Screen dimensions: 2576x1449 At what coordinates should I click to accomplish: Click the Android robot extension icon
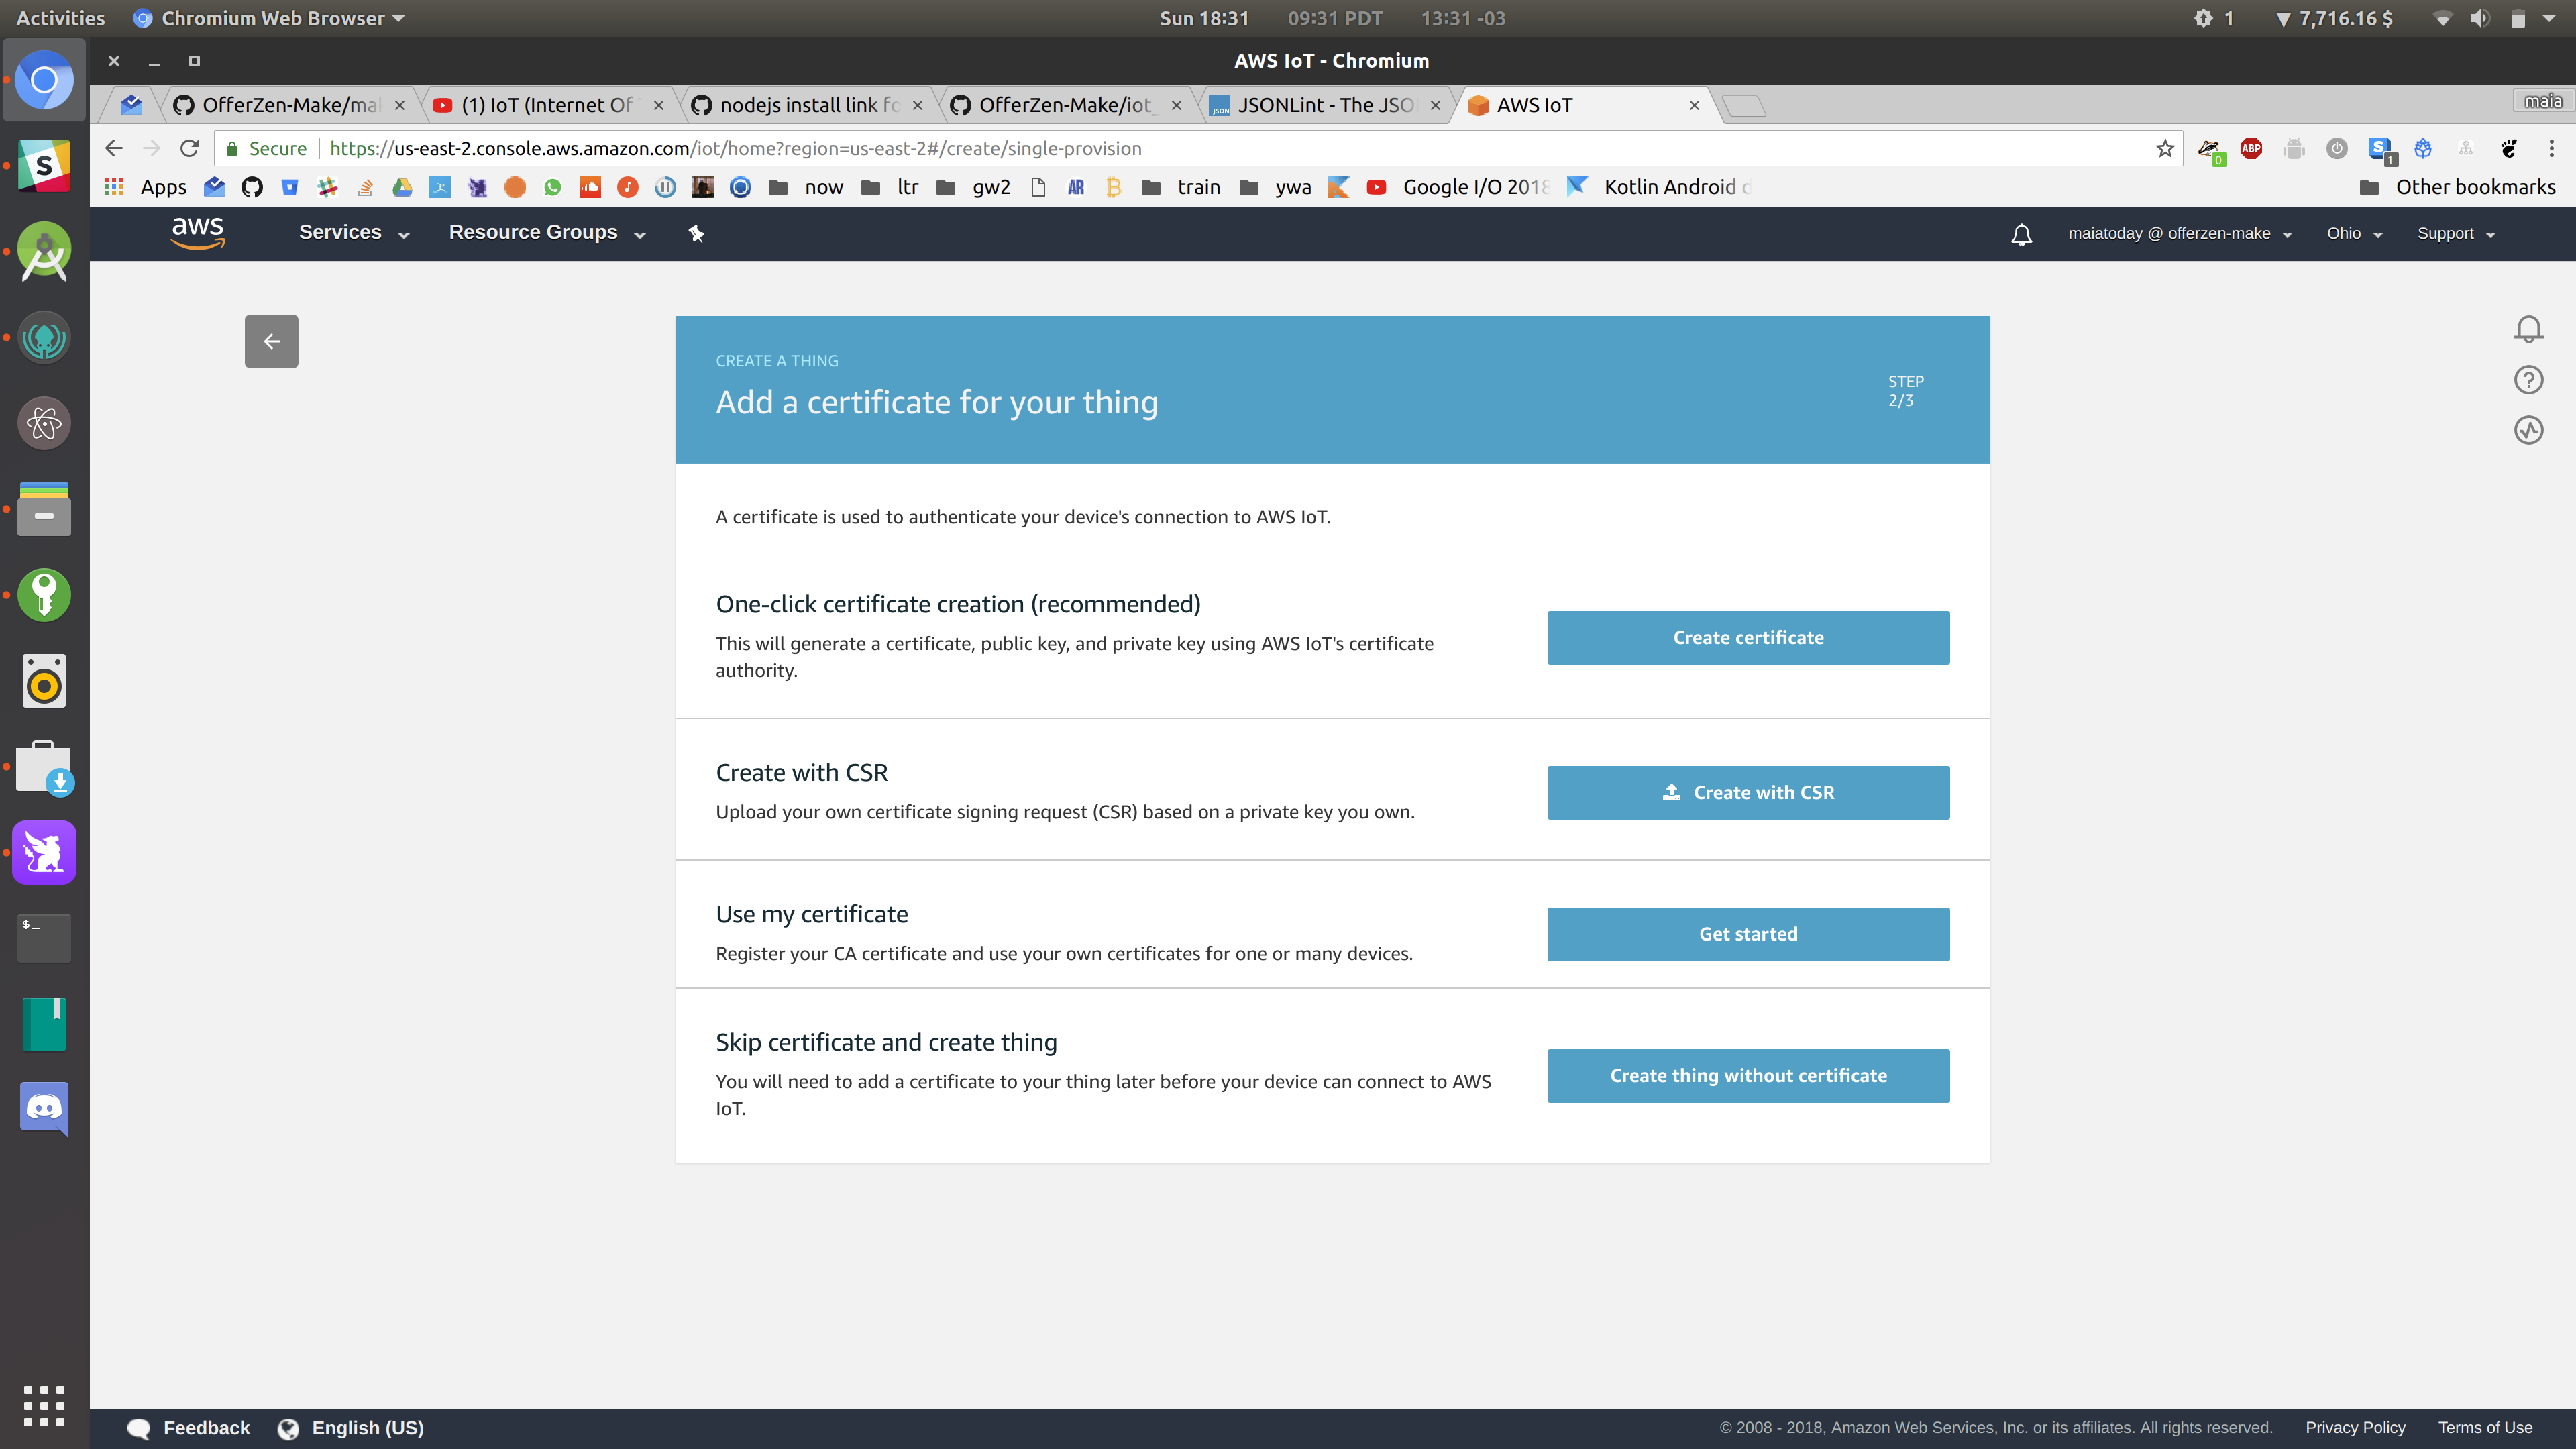tap(2294, 148)
